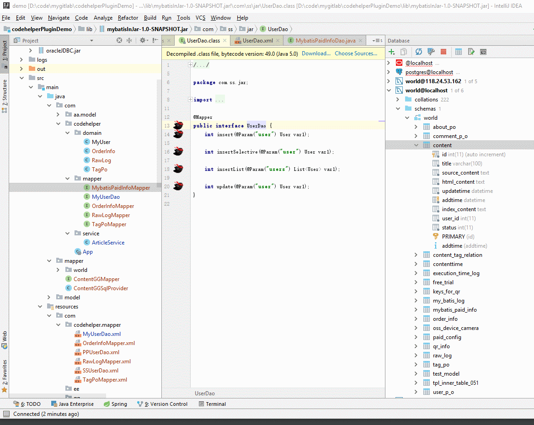Viewport: 534px width, 425px height.
Task: Click the Collapse All icon in Project panel
Action: (129, 40)
